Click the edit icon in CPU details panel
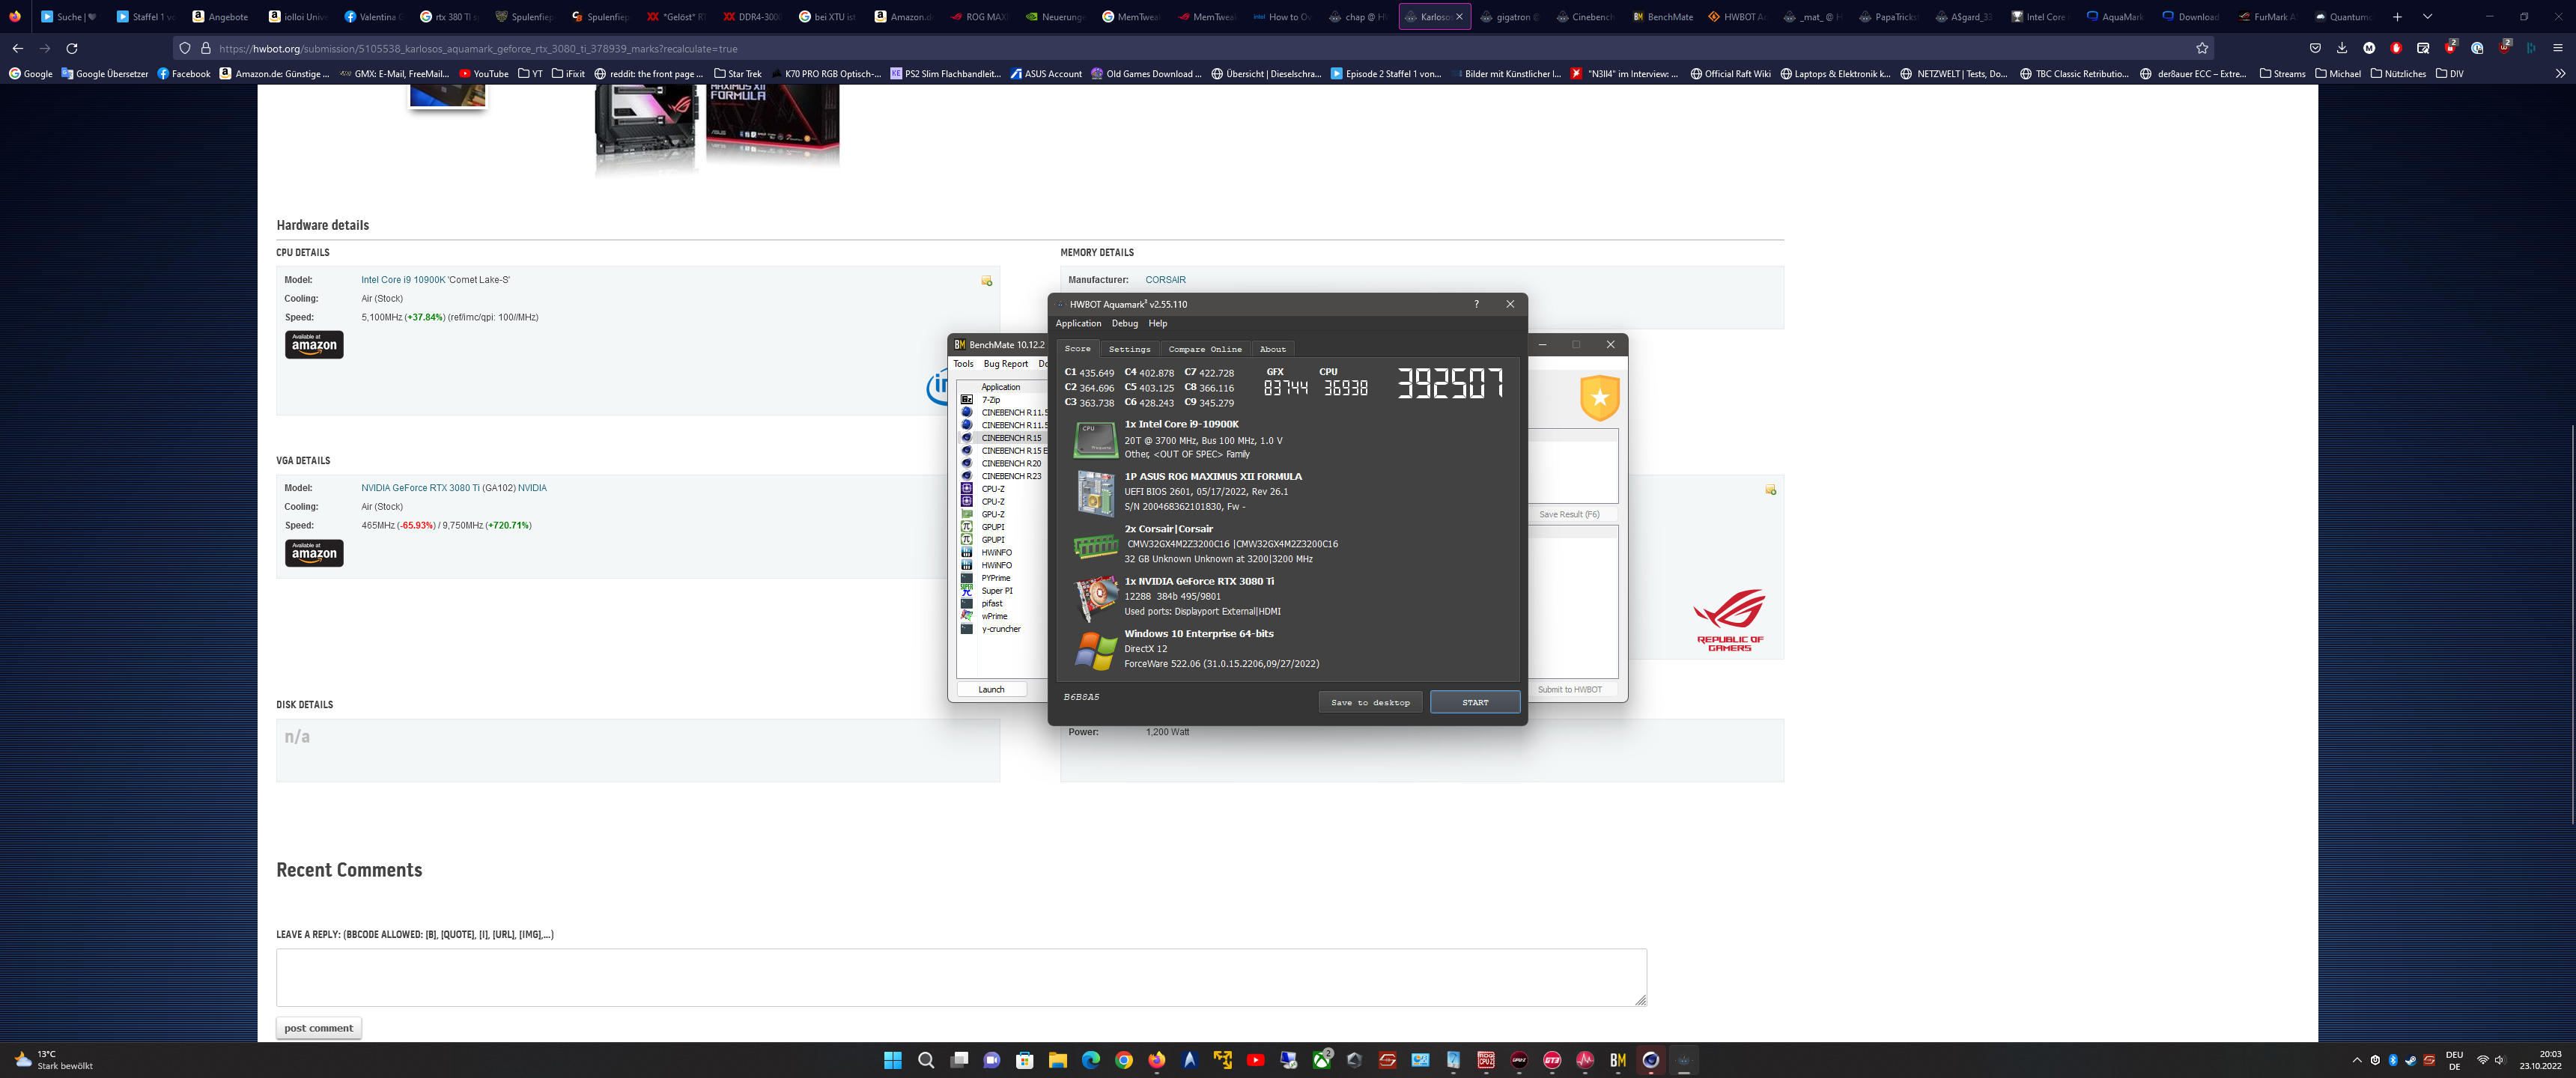2576x1078 pixels. (x=986, y=282)
